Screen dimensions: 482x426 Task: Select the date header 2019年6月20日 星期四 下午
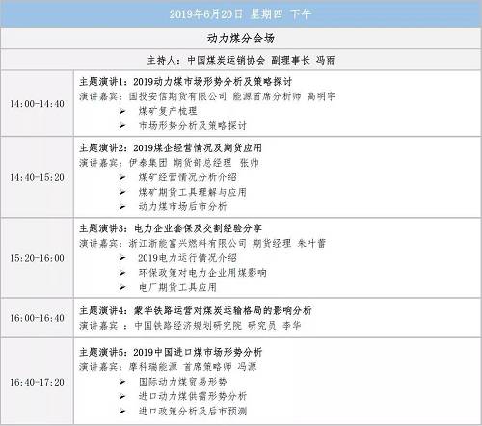[240, 13]
